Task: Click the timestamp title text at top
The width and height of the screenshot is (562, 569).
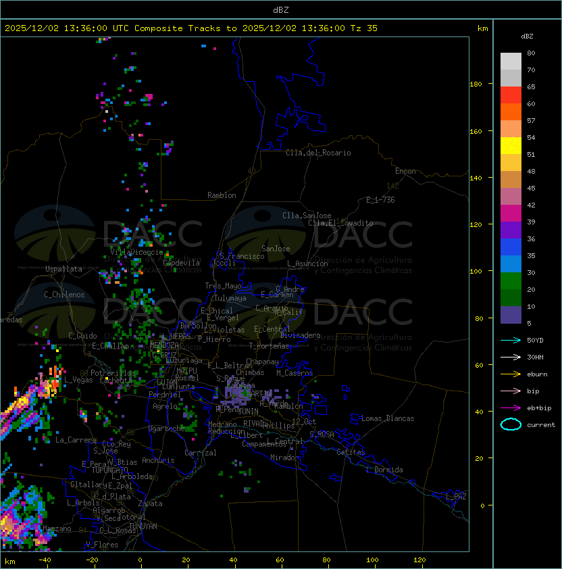Action: (x=191, y=28)
